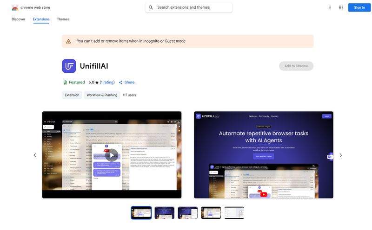Select the fourth carousel thumbnail
Screen dimensions: 372x230
point(211,213)
